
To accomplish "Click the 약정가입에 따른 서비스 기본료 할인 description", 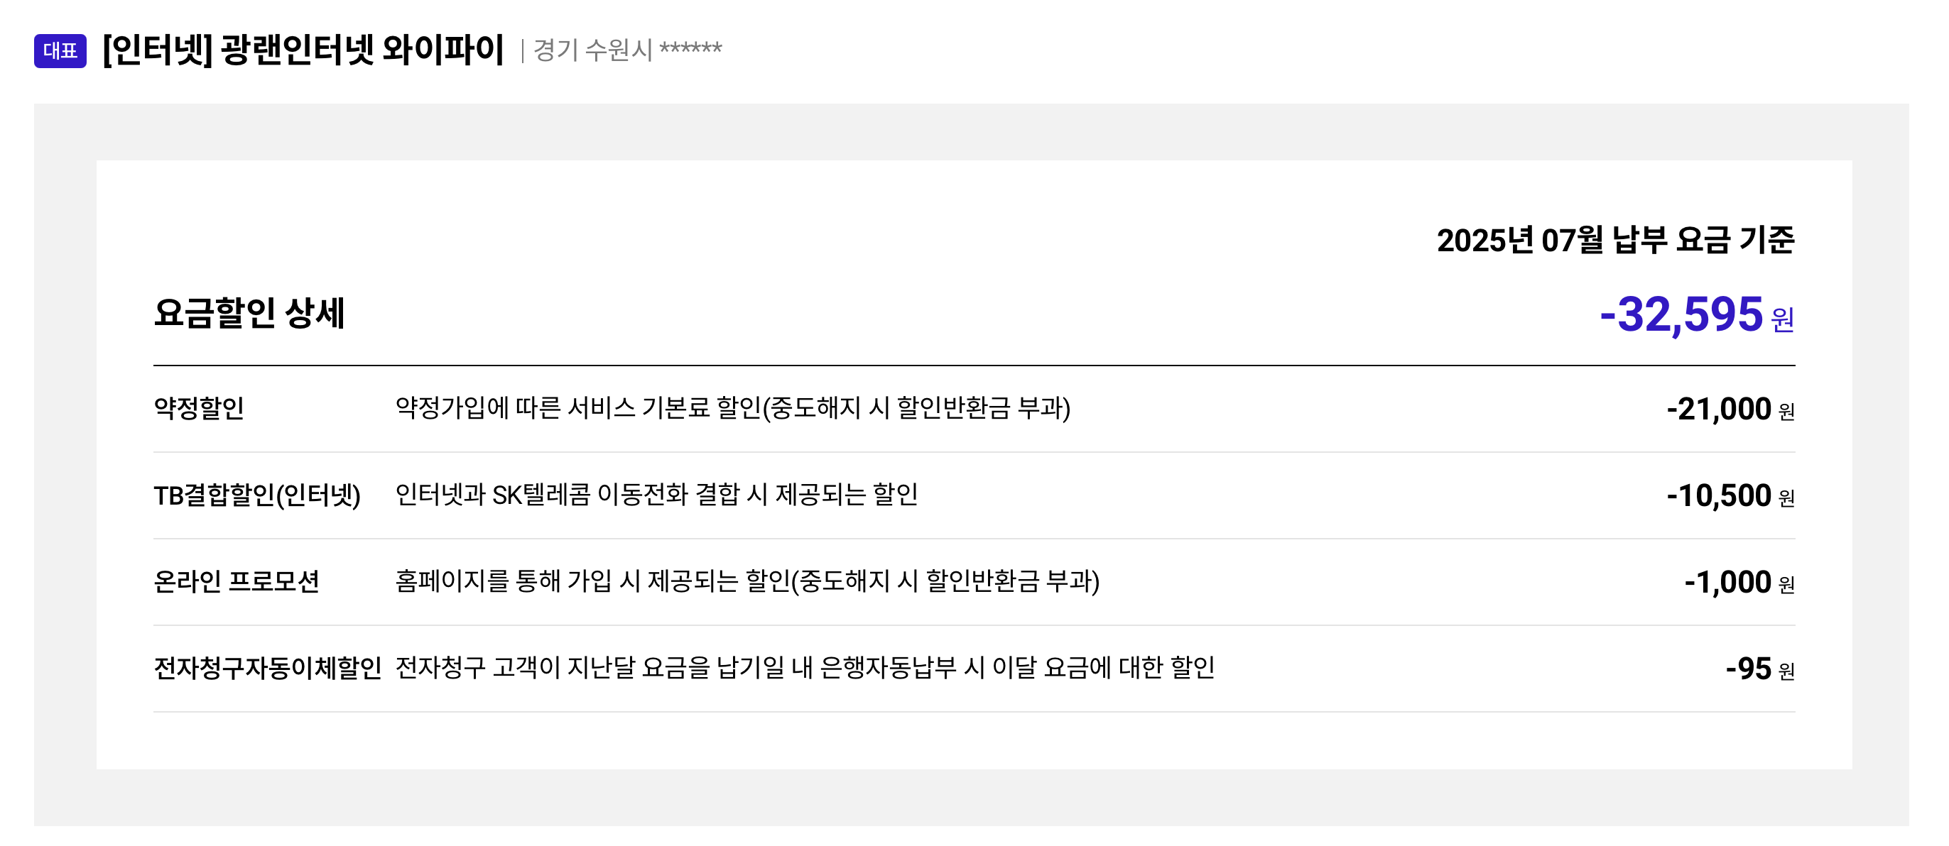I will (x=732, y=408).
